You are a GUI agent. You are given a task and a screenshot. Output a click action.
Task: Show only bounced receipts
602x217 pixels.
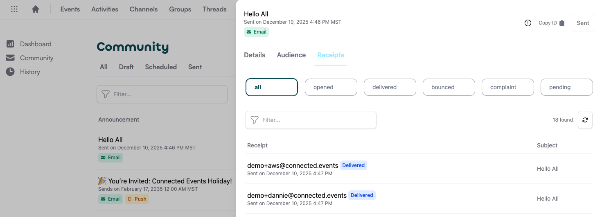pos(449,87)
